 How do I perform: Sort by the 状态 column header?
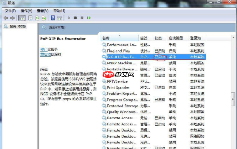point(160,38)
